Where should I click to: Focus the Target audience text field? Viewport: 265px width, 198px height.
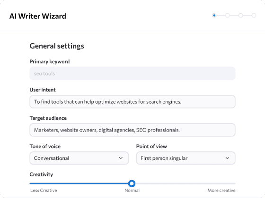point(132,130)
